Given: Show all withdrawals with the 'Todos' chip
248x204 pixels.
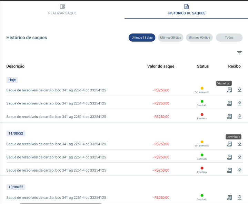Looking at the screenshot, I should pos(229,38).
